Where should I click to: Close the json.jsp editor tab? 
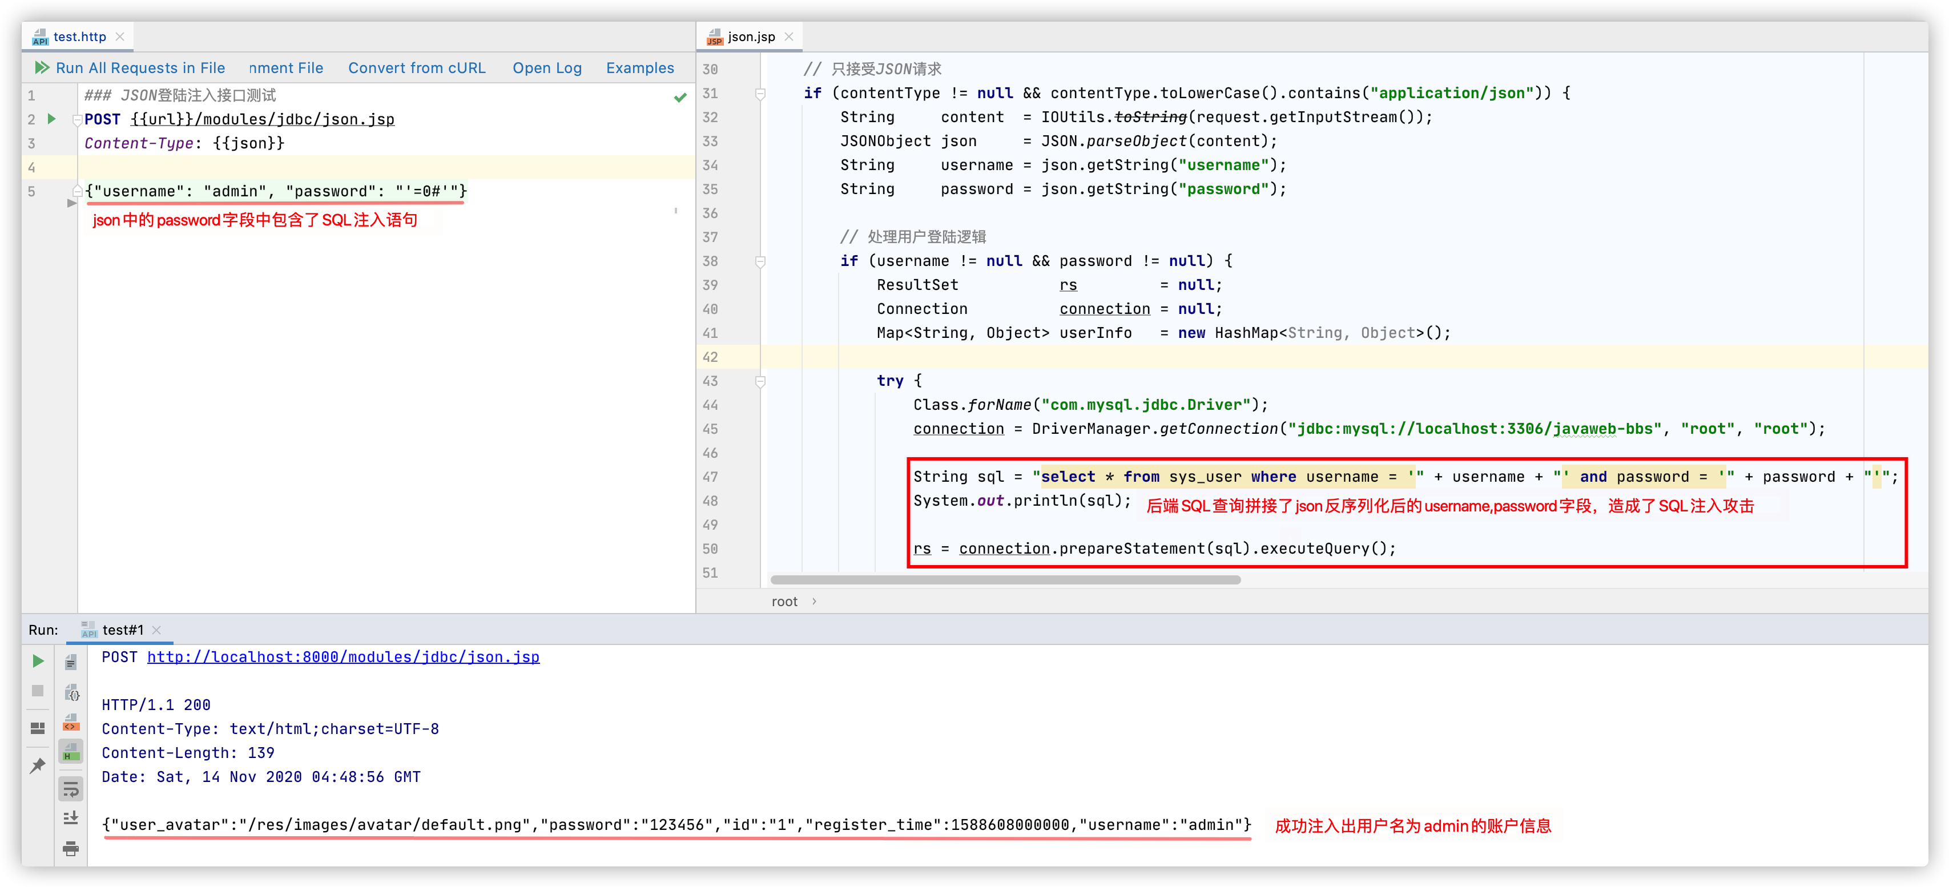(789, 37)
